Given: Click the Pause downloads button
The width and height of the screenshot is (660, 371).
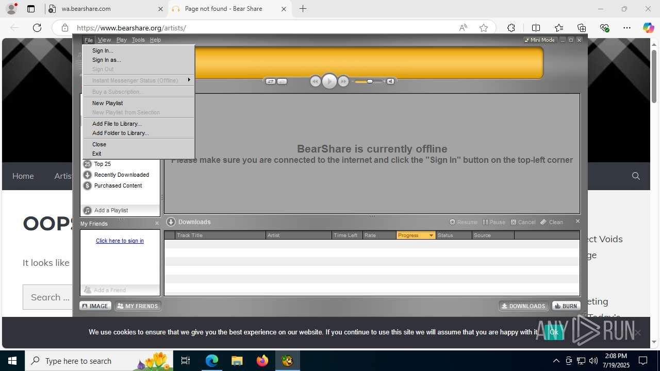Looking at the screenshot, I should point(494,222).
